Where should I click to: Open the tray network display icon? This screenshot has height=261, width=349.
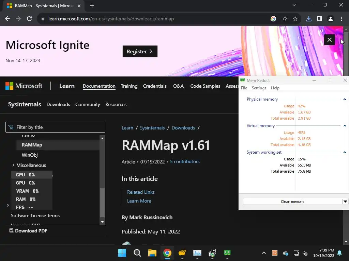(x=297, y=253)
